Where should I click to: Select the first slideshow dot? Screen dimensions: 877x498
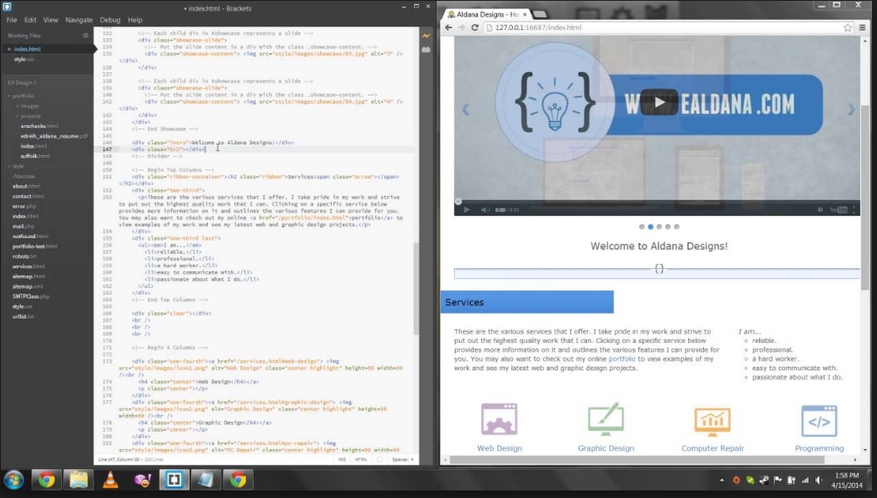(642, 227)
